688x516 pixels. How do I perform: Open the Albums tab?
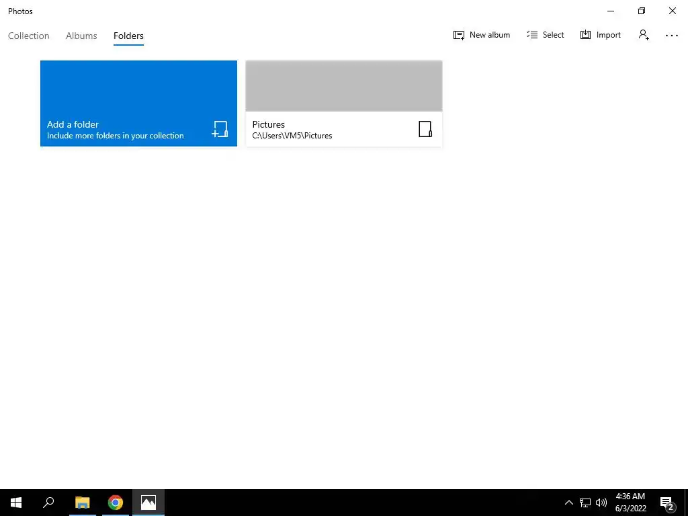tap(81, 36)
